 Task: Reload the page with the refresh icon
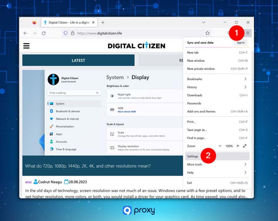[x=44, y=33]
